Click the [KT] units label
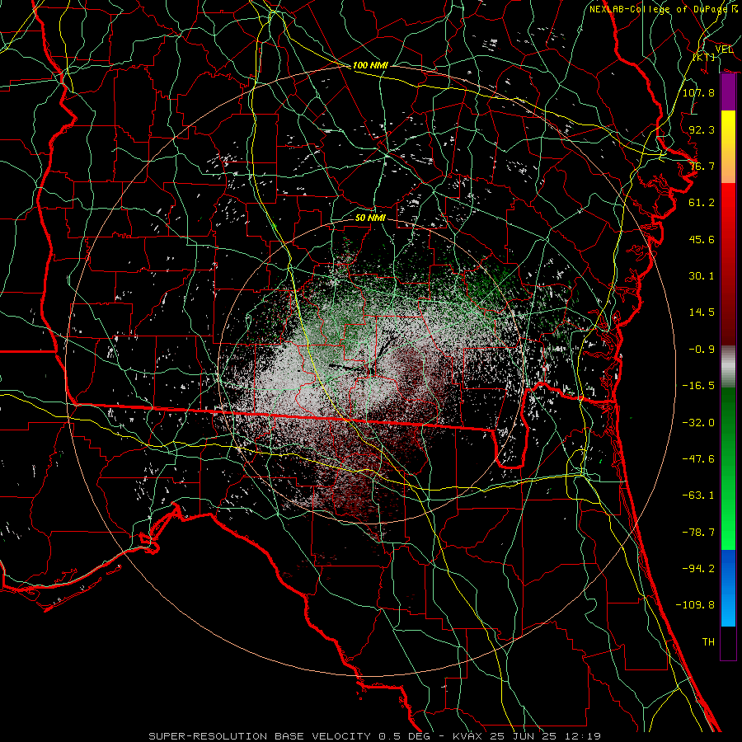The width and height of the screenshot is (742, 742). click(704, 57)
